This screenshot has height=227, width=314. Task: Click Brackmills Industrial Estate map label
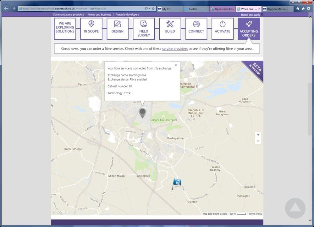pyautogui.click(x=196, y=113)
